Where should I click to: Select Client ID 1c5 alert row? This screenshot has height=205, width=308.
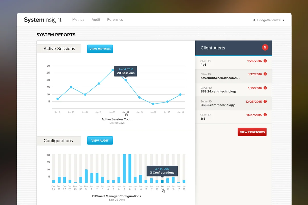(234, 117)
